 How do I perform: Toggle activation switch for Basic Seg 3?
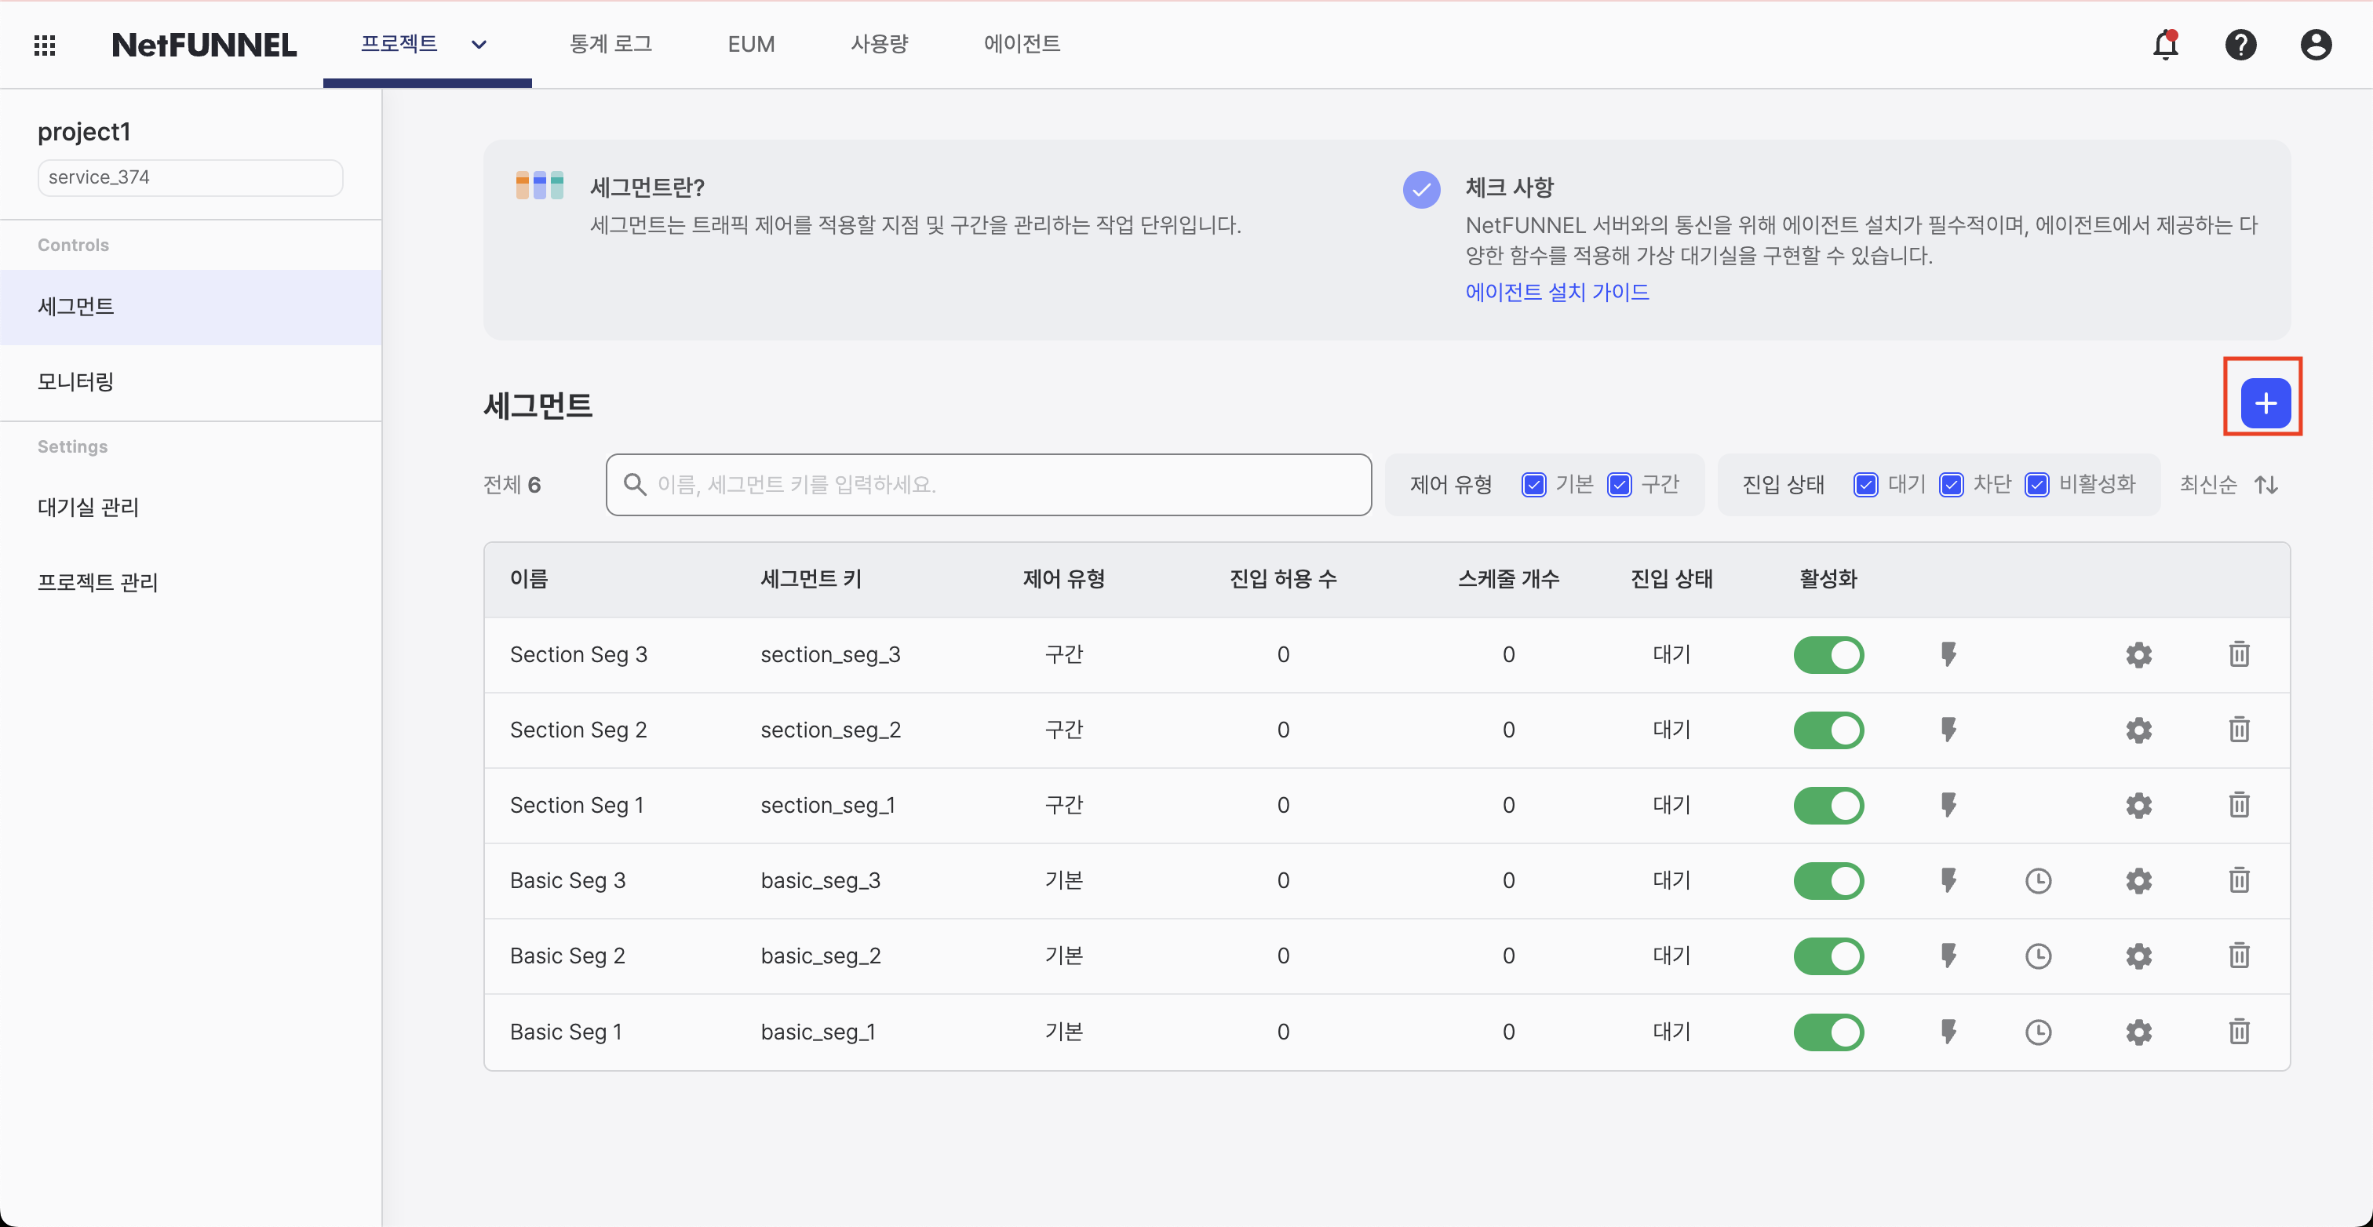(x=1828, y=881)
